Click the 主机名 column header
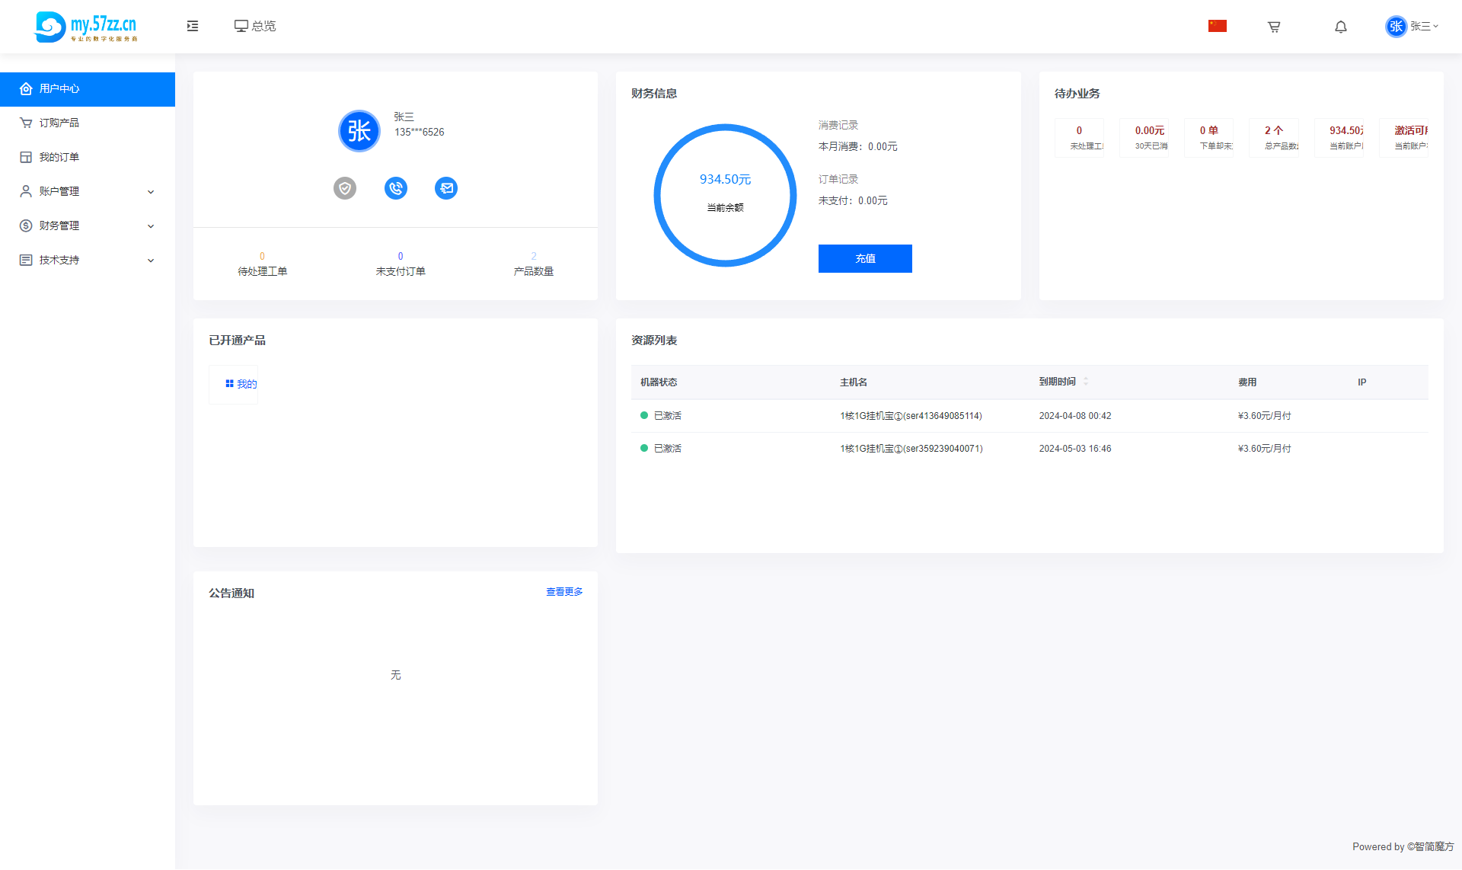1462x870 pixels. [x=854, y=382]
